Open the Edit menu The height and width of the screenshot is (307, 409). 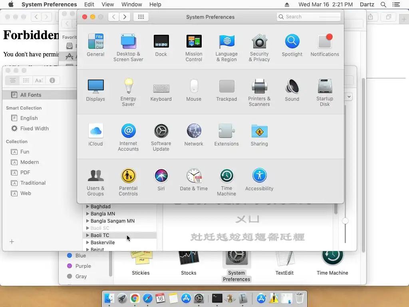pos(89,4)
